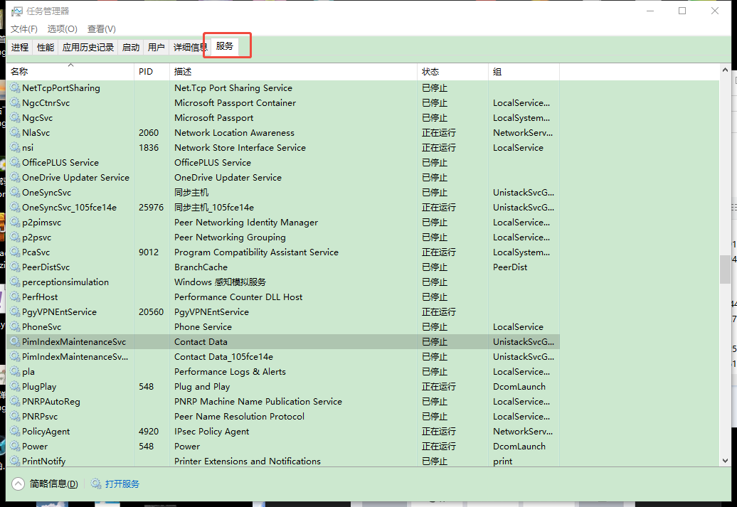Select the gear icon beside PcaSvc
Screen dimensions: 737x507
pos(15,252)
